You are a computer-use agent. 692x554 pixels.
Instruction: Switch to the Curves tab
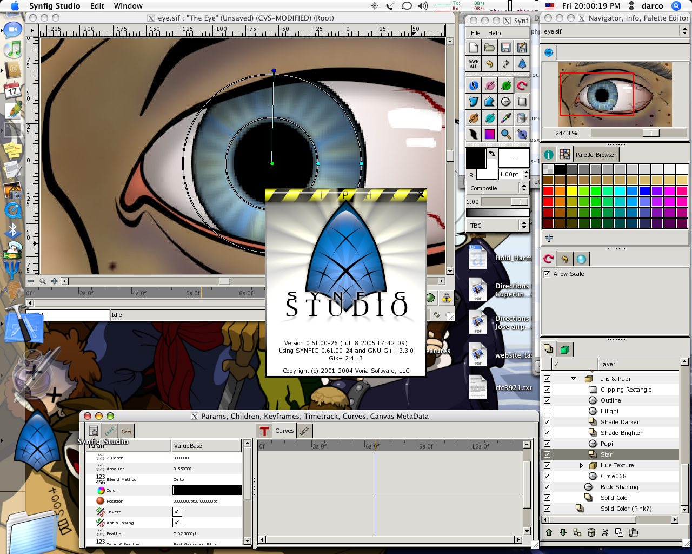284,431
